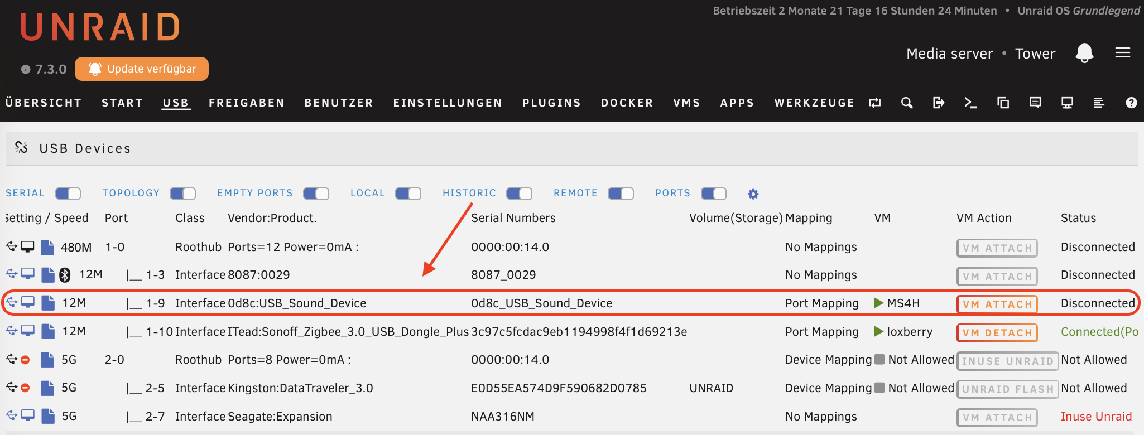Click the feedback chat icon in nav bar
The width and height of the screenshot is (1144, 435).
[x=1035, y=103]
